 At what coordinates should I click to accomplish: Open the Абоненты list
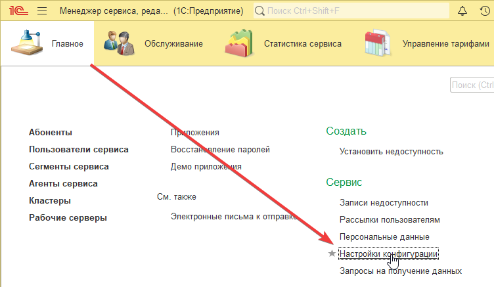51,132
